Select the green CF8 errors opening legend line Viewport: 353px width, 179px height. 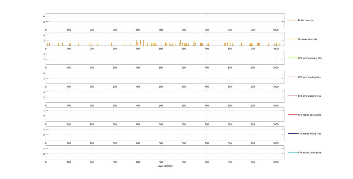click(293, 58)
